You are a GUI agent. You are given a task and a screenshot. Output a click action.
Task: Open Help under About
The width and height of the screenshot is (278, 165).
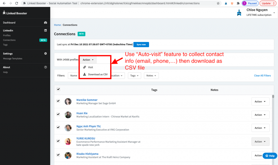5,72
